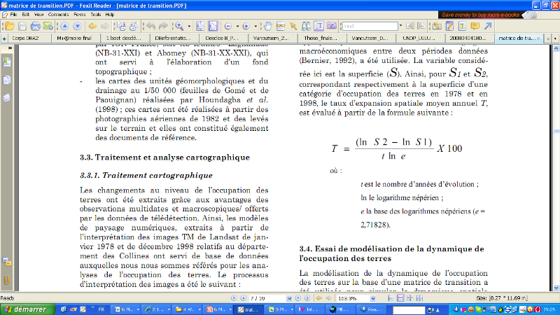Open the 163.3% zoom level dropdown
Image resolution: width=560 pixels, height=315 pixels.
tap(373, 298)
